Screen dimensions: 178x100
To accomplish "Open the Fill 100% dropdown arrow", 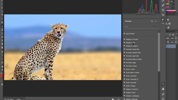I will click(x=176, y=42).
